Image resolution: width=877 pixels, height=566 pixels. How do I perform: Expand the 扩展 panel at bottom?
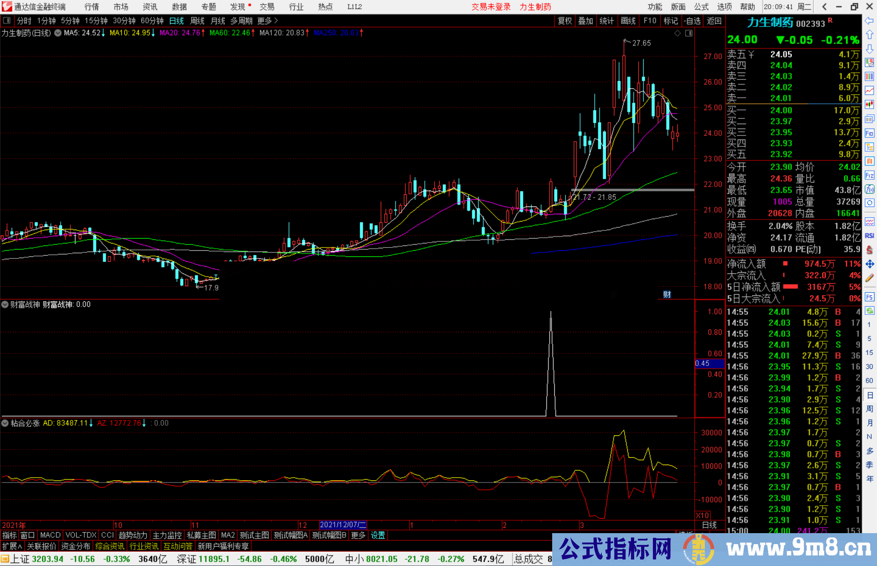(12, 546)
